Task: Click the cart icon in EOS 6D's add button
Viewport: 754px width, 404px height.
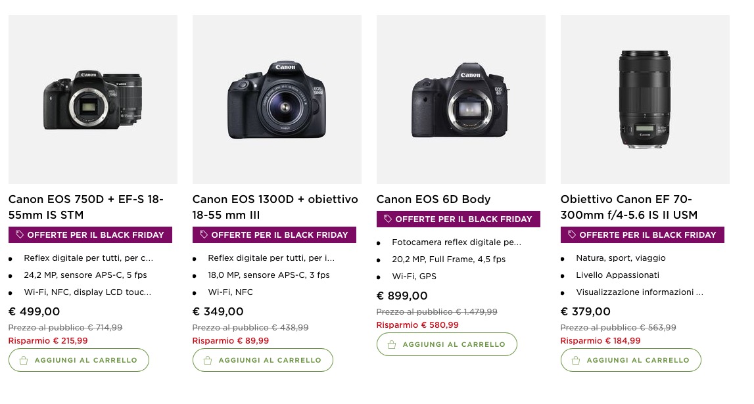Action: click(391, 344)
